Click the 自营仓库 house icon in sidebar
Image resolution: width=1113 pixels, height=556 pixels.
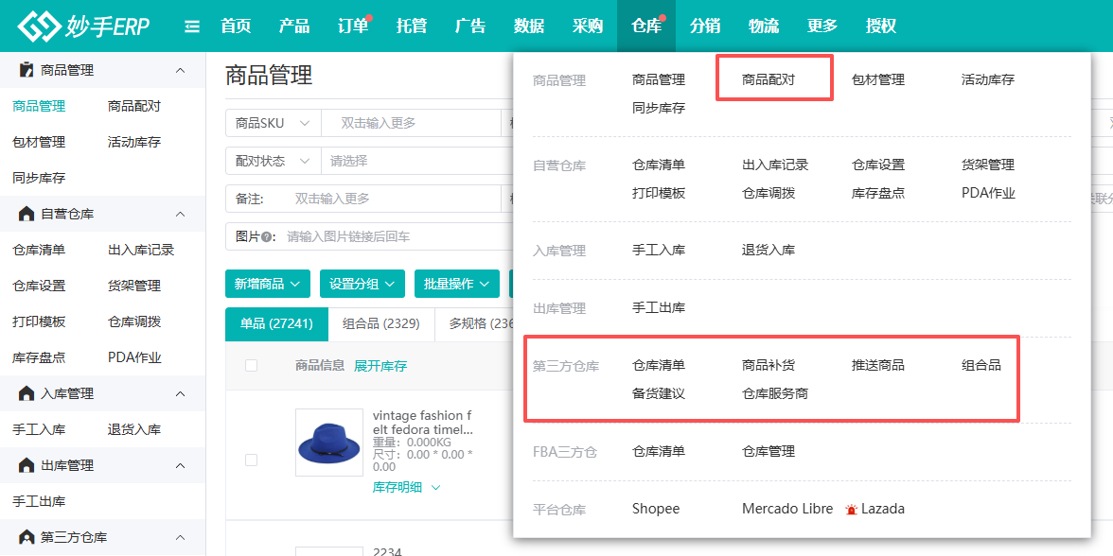(26, 214)
